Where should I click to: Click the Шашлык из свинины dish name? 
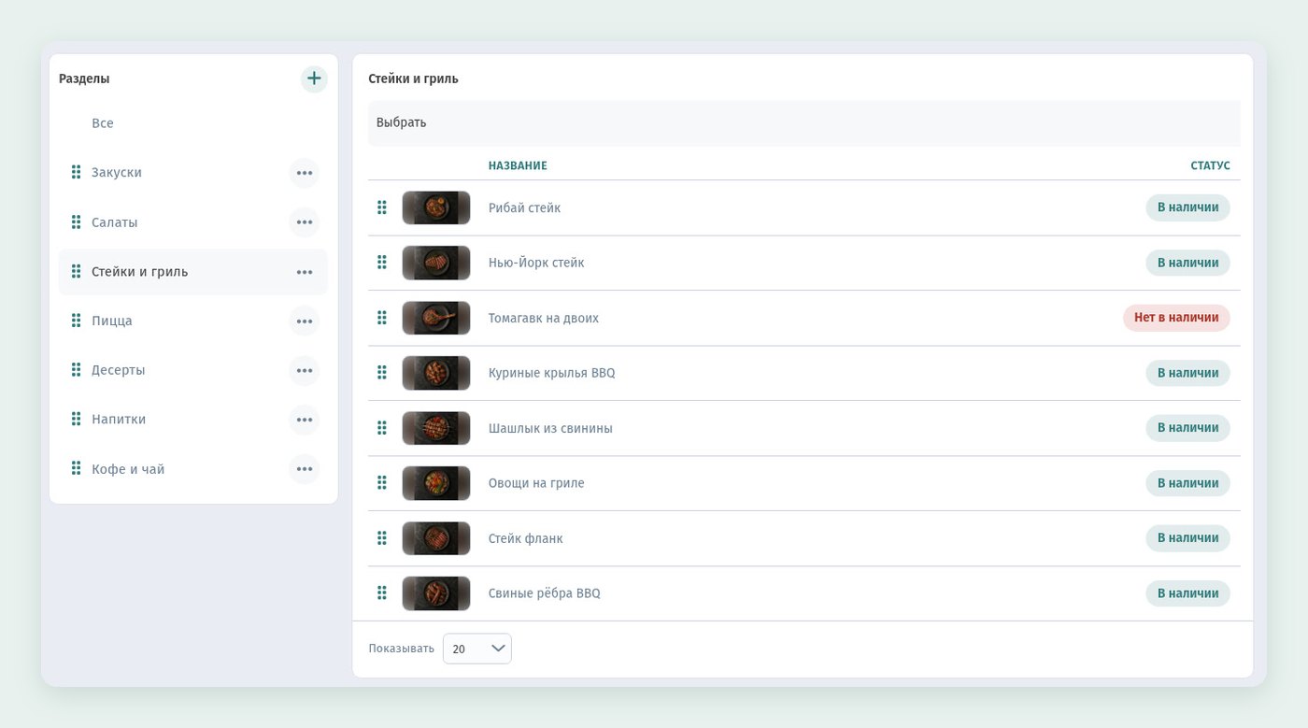pyautogui.click(x=550, y=428)
